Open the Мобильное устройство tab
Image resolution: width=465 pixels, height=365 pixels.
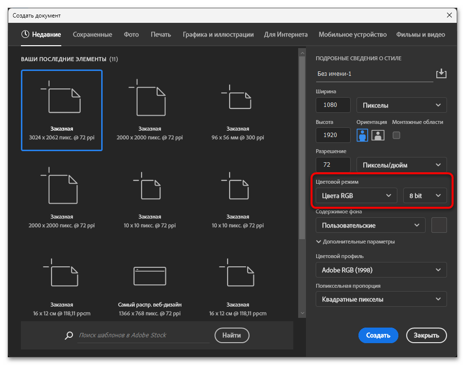(x=353, y=35)
